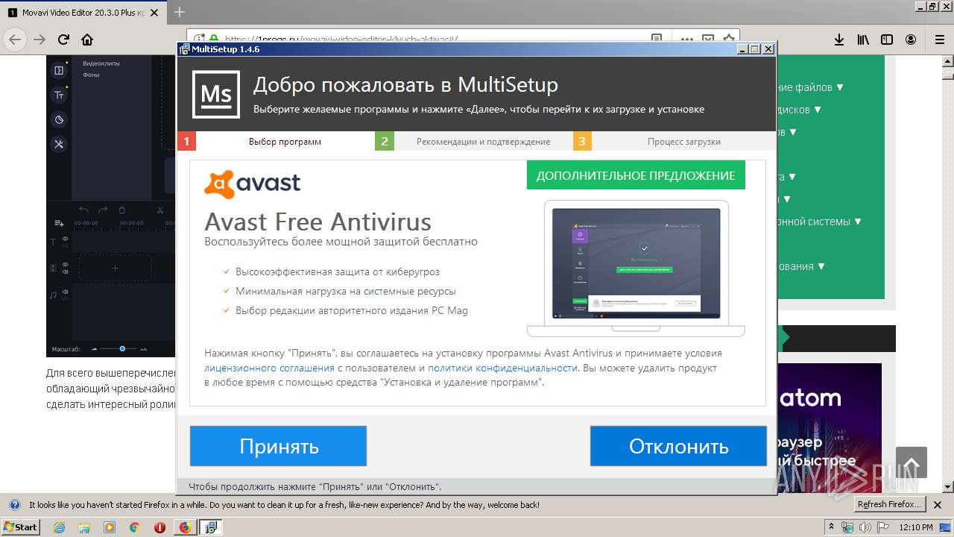Click the Avast logo
This screenshot has width=954, height=537.
click(x=252, y=183)
